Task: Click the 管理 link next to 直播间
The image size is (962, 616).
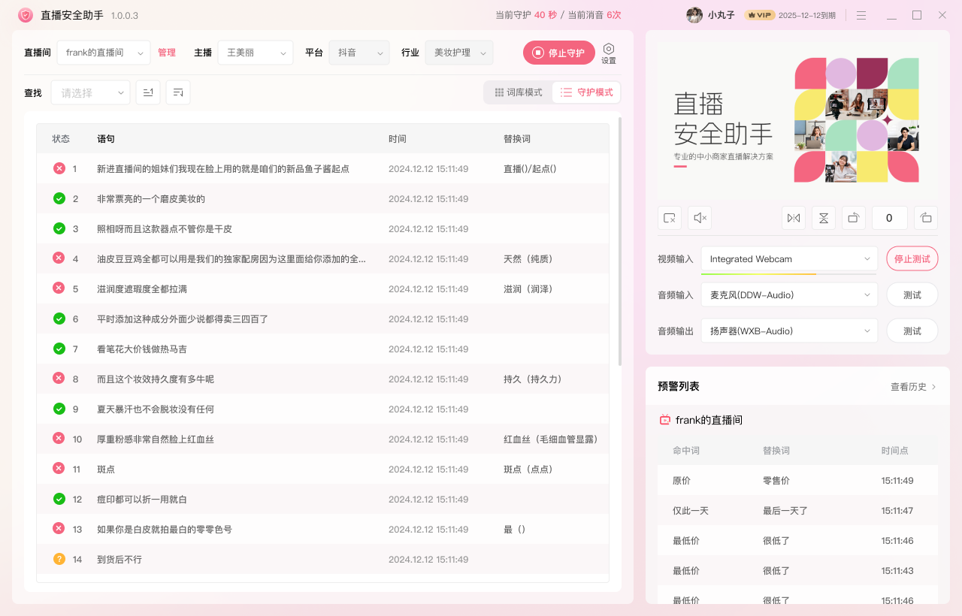Action: click(x=167, y=53)
